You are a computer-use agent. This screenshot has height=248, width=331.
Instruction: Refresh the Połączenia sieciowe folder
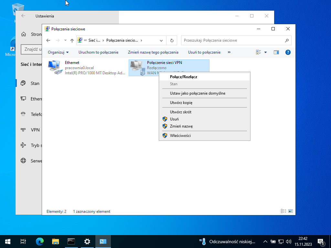coord(172,40)
